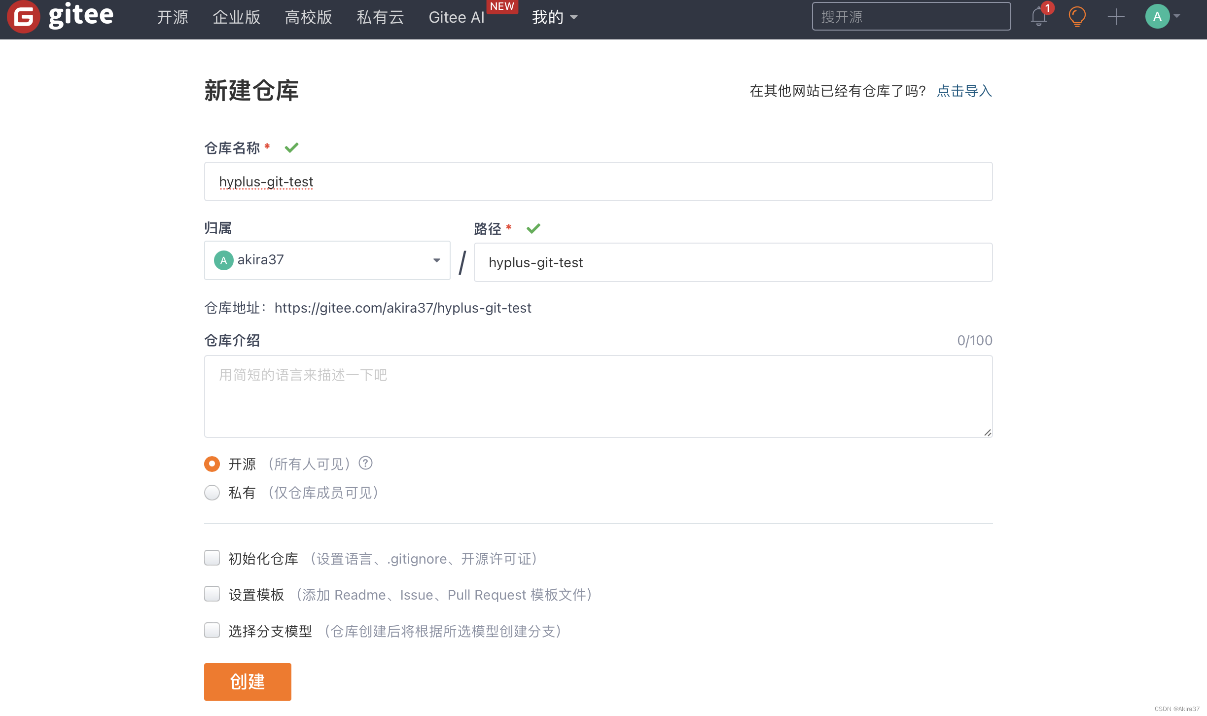1207x716 pixels.
Task: Focus the 搜开源 search box
Action: point(911,17)
